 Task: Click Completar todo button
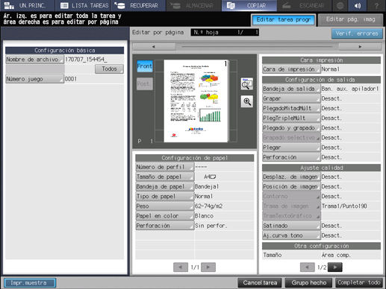358,282
